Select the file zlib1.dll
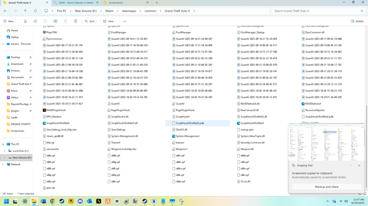 point(49,188)
